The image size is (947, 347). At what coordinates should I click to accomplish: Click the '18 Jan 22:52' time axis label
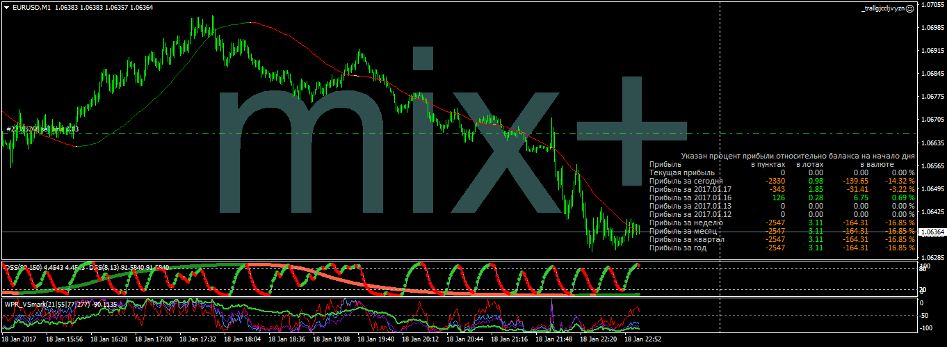click(x=644, y=340)
